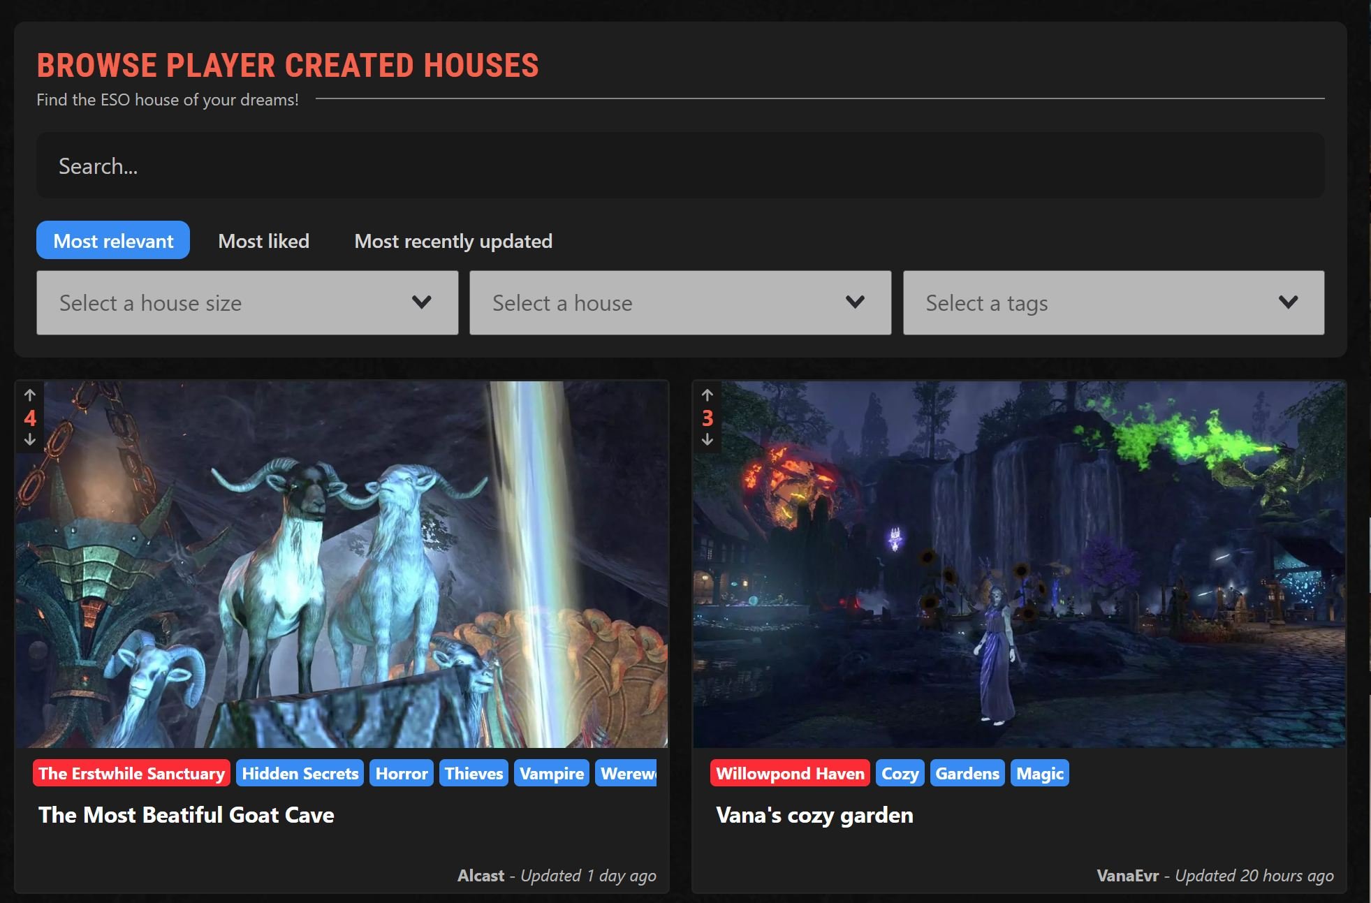1371x903 pixels.
Task: Filter by The Erstwhile Sanctuary tag
Action: tap(131, 773)
